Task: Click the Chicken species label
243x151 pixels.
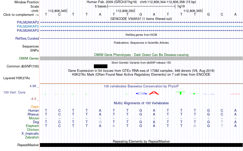Action: pos(33,130)
